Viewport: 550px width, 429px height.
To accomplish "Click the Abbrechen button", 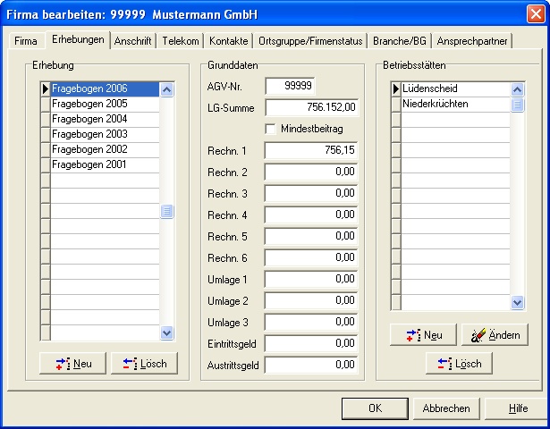I will (446, 408).
